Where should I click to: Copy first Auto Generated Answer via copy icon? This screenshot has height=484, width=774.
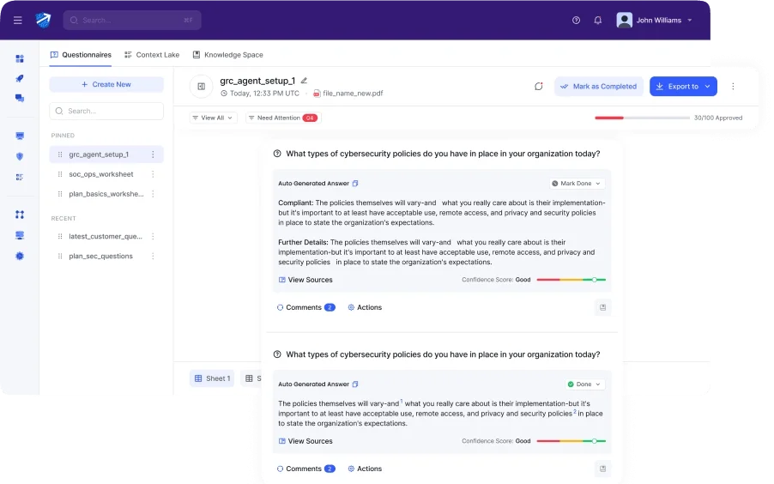(355, 184)
